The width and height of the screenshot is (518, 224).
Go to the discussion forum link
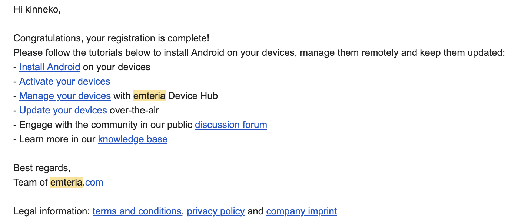[231, 125]
